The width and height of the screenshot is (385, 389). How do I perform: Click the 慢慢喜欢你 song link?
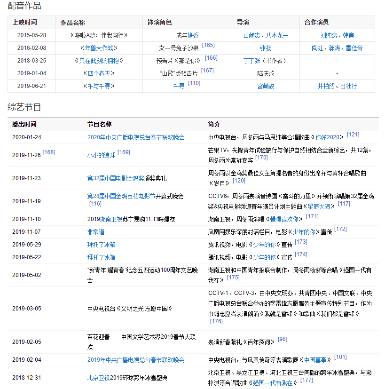285,219
